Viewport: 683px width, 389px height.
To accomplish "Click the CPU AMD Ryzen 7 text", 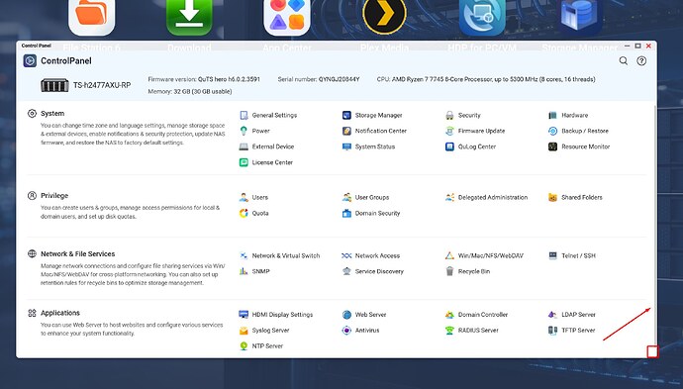I will [486, 79].
